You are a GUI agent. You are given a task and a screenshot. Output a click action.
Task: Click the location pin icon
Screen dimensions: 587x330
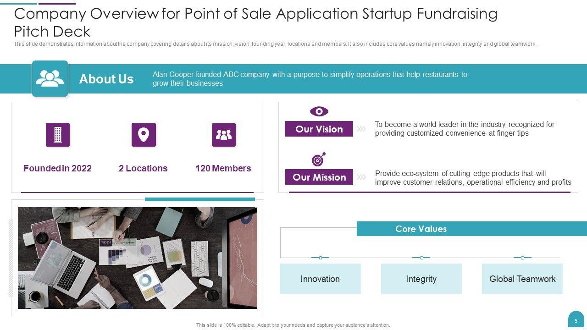(x=144, y=135)
